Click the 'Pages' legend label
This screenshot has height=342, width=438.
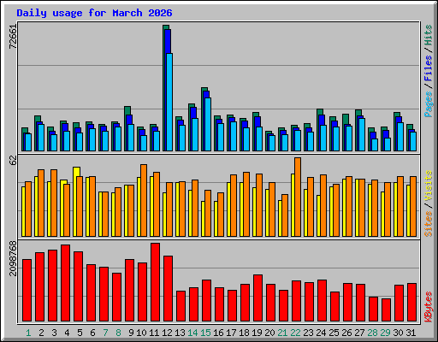pyautogui.click(x=428, y=104)
